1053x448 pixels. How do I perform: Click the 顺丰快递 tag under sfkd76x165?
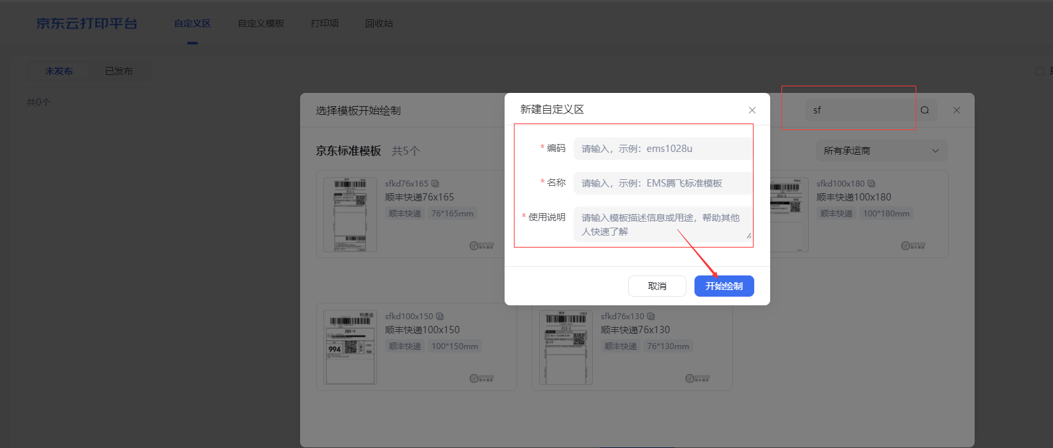405,214
